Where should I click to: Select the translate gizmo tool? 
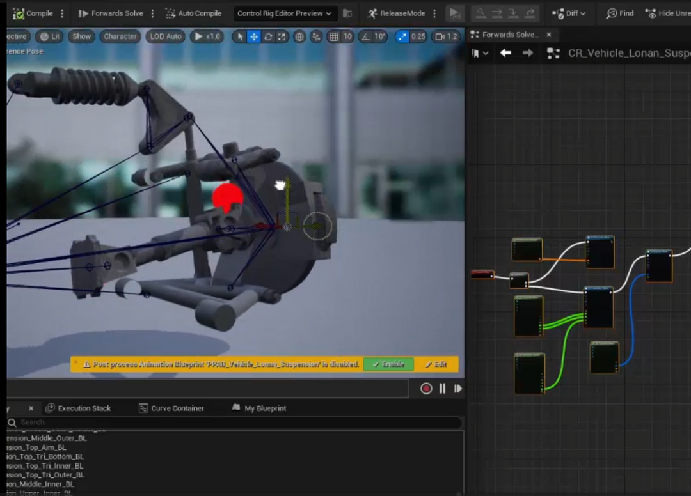254,36
